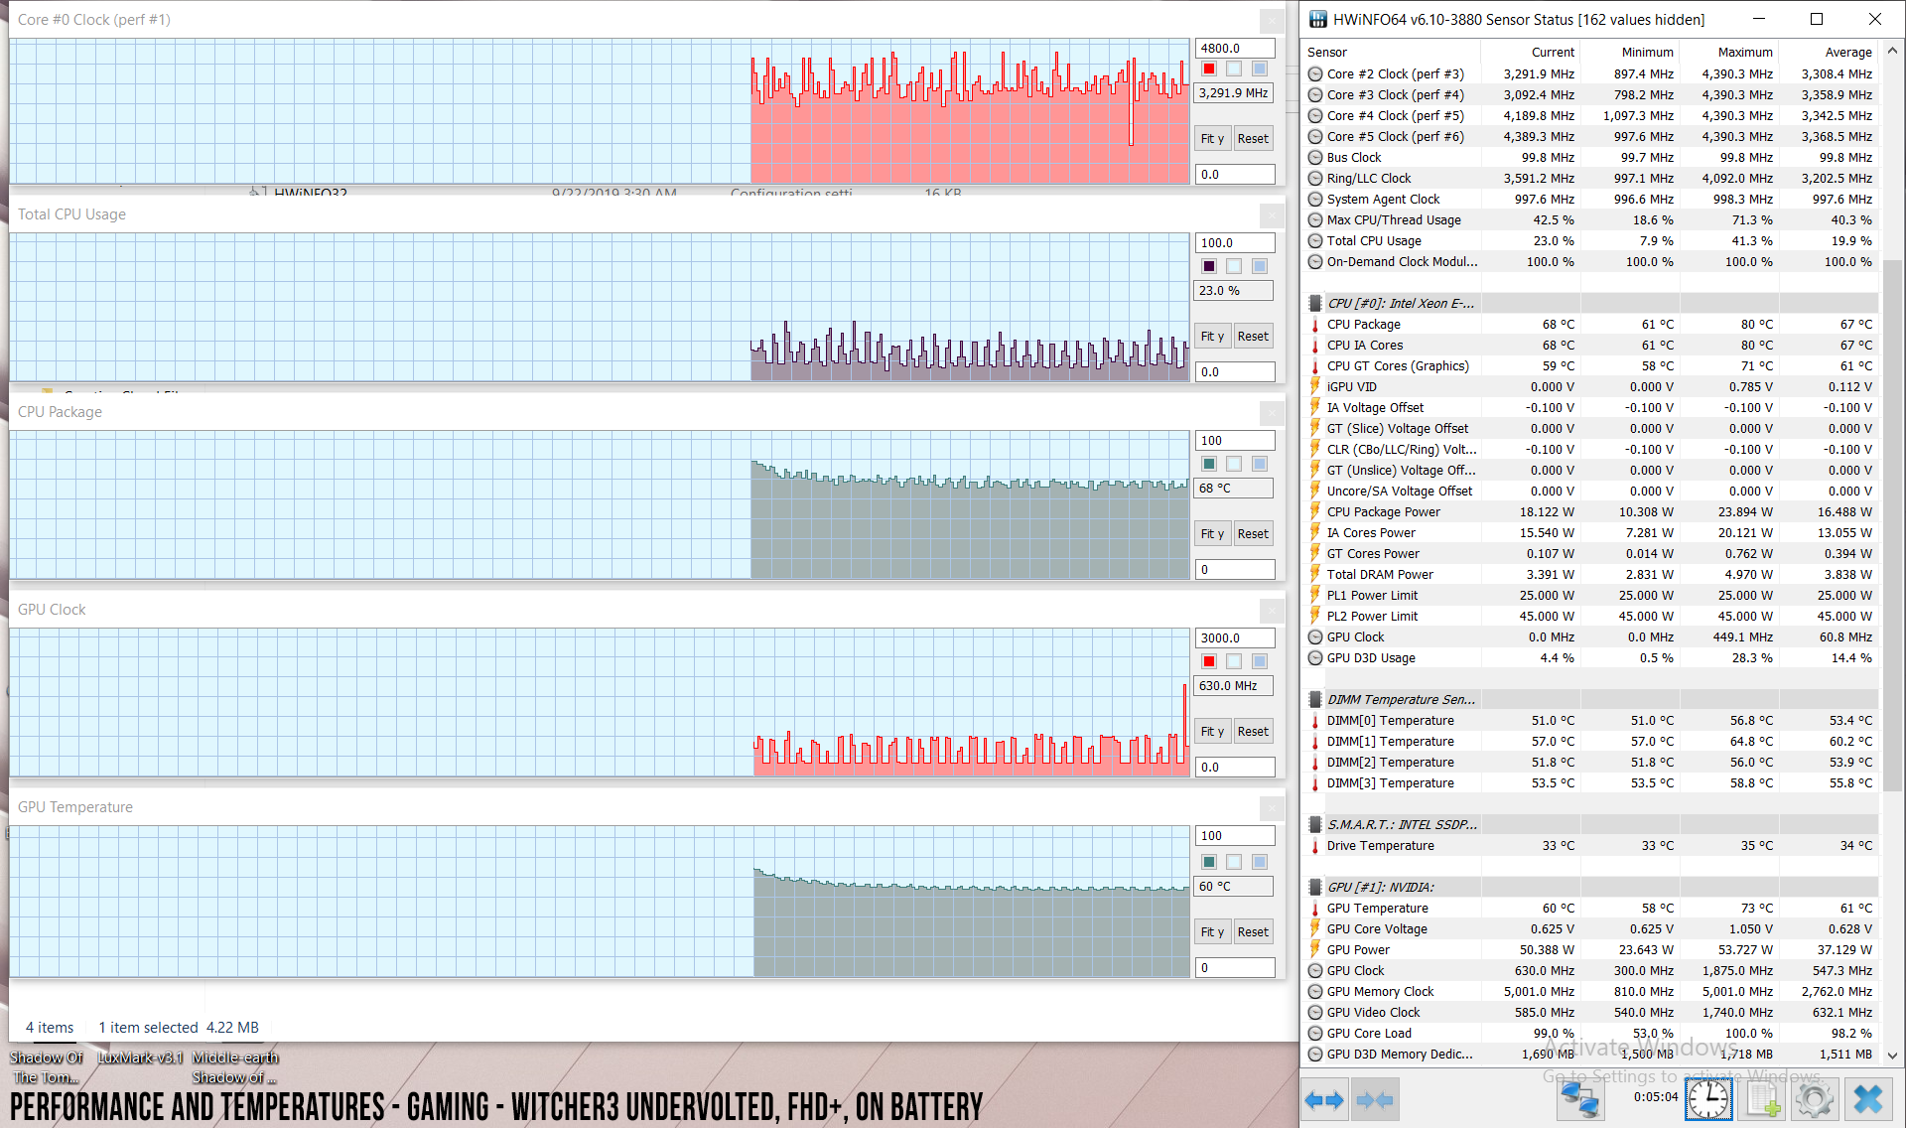Click the sensor list scrollbar up arrow
1906x1128 pixels.
coord(1892,51)
